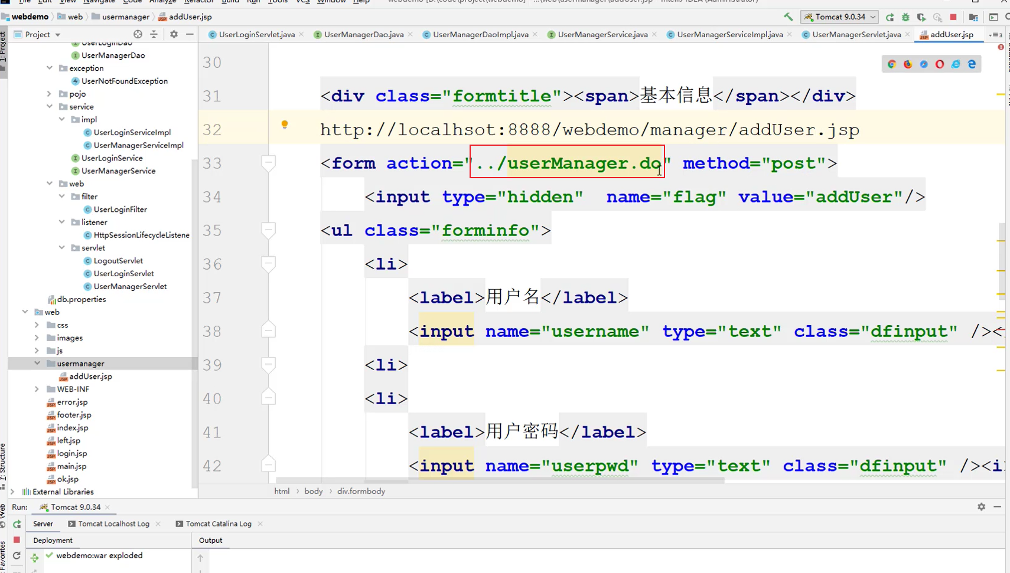The width and height of the screenshot is (1010, 573).
Task: Click editor horizontal scrollbar
Action: pyautogui.click(x=500, y=480)
